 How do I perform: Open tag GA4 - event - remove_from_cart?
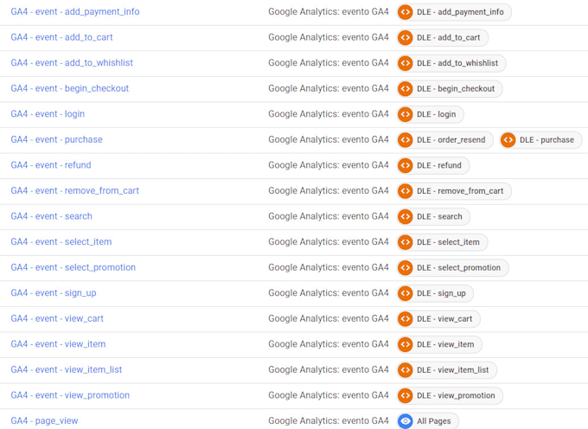pyautogui.click(x=74, y=190)
